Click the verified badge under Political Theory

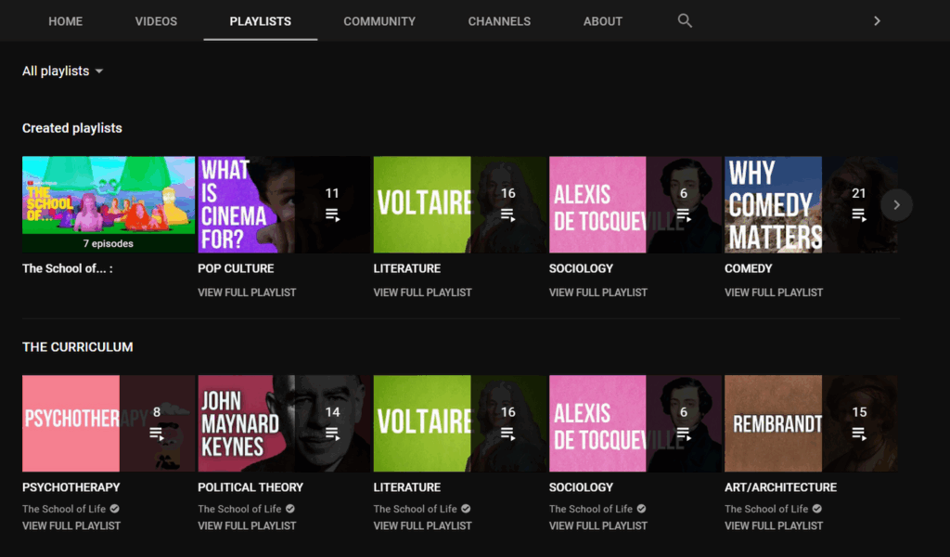tap(290, 509)
